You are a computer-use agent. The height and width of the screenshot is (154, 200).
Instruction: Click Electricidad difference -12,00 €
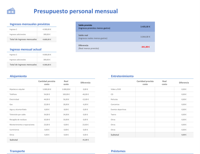pyautogui.click(x=85, y=99)
